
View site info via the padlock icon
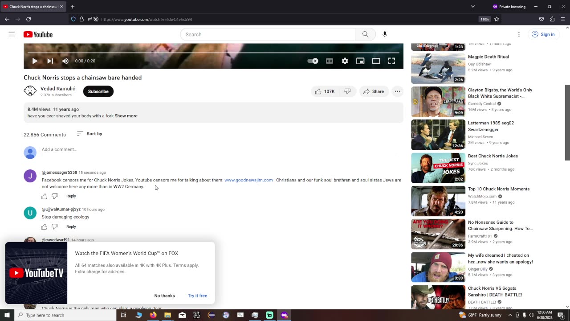81,19
